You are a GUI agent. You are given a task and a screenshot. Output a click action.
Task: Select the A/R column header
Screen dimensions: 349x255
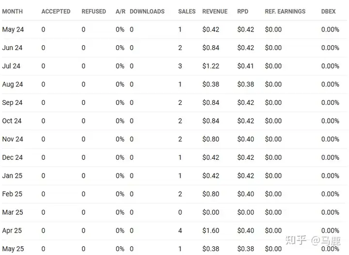(x=120, y=11)
